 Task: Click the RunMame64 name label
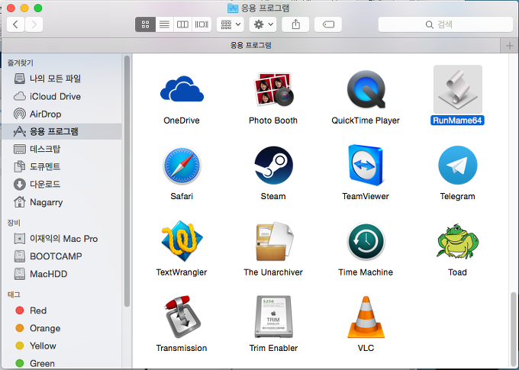pyautogui.click(x=457, y=121)
